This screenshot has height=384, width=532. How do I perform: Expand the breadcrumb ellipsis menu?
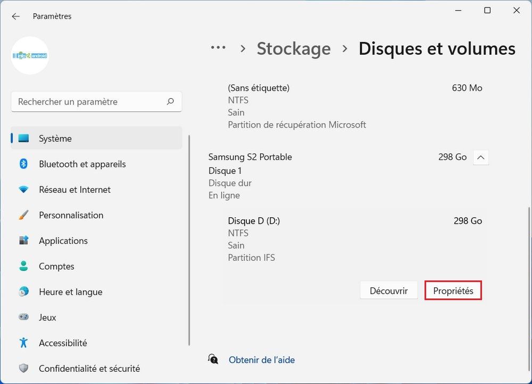point(218,48)
